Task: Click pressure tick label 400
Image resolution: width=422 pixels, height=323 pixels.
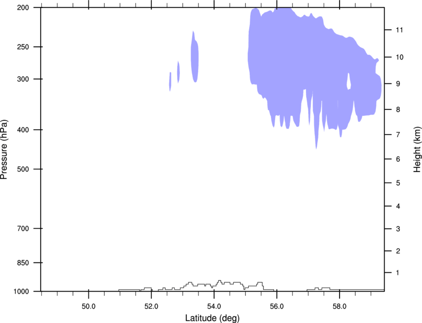Action: (23, 130)
